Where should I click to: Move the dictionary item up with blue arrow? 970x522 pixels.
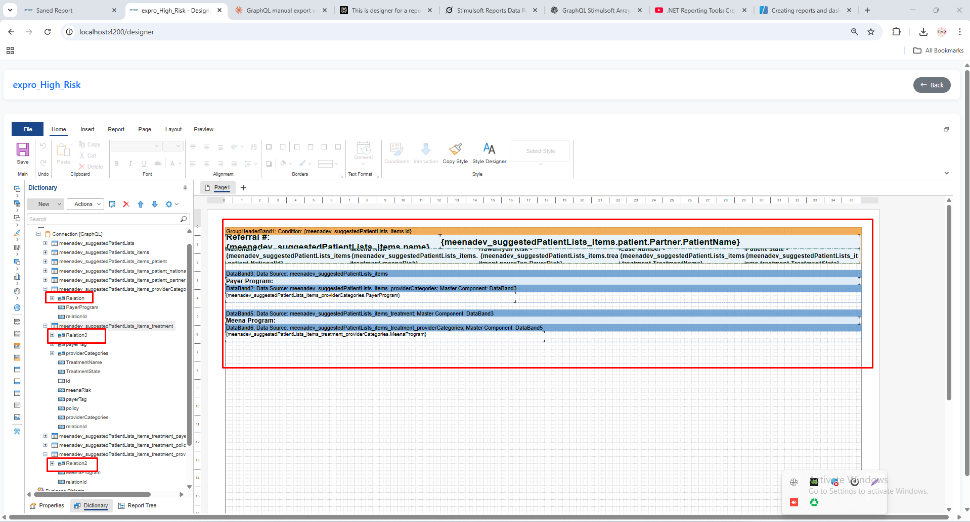pos(141,204)
